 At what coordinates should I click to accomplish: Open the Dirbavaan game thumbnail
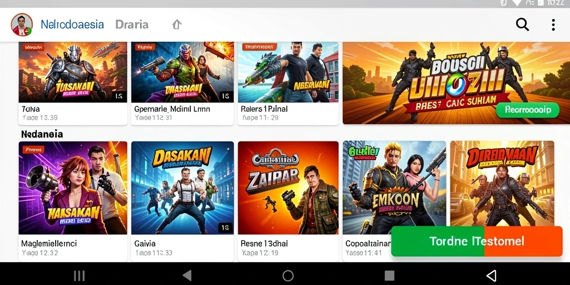pyautogui.click(x=502, y=184)
